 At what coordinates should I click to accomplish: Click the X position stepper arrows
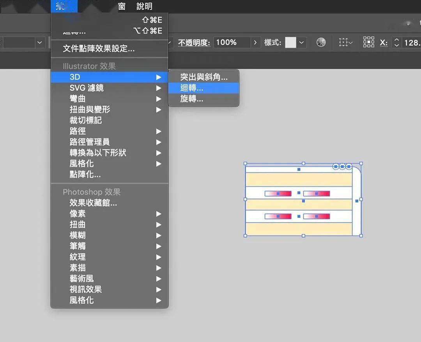tap(396, 42)
